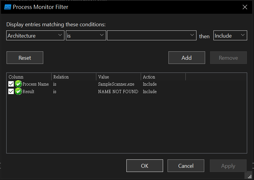The image size is (254, 180).
Task: Click the Process Name row label
Action: coord(36,84)
